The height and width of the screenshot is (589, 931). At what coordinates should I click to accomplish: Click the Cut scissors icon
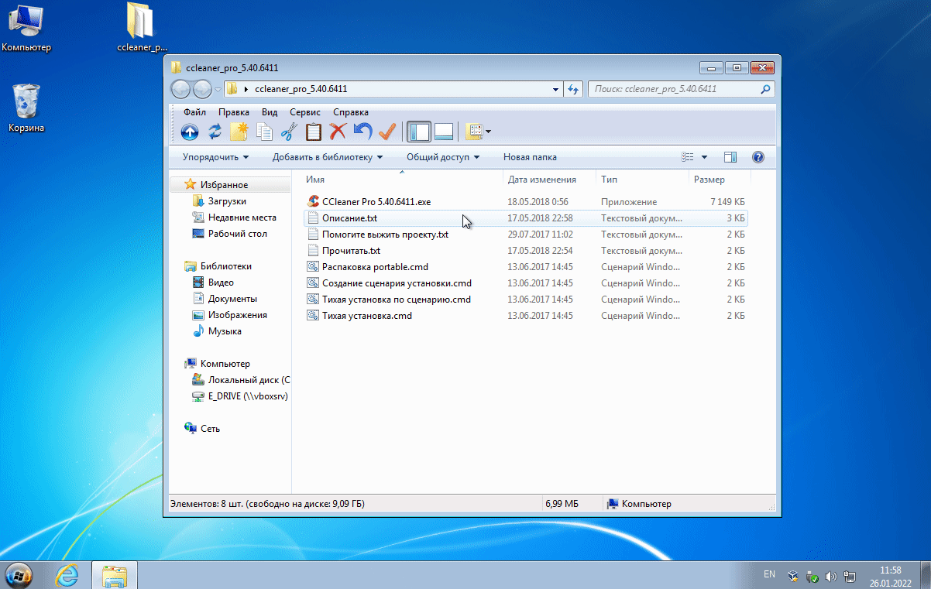click(x=289, y=132)
